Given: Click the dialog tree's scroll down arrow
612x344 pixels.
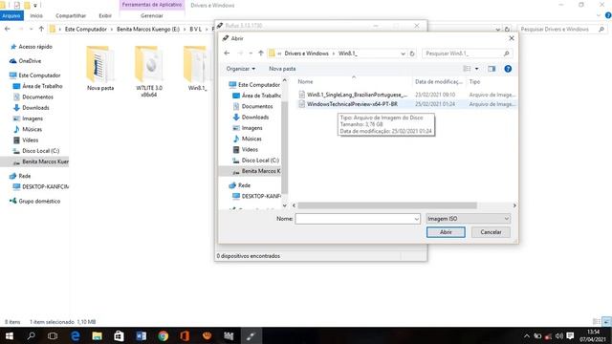Looking at the screenshot, I should [x=285, y=205].
